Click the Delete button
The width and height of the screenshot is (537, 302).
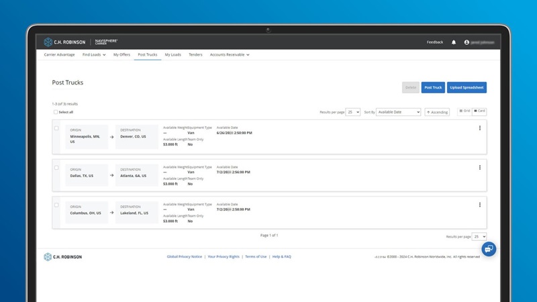pos(411,87)
